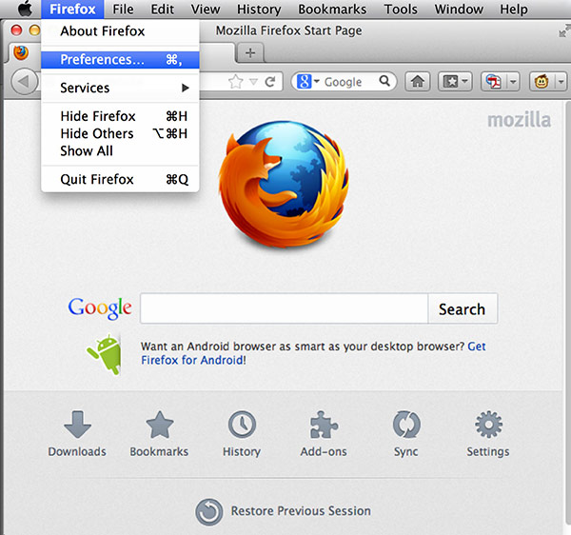Image resolution: width=571 pixels, height=535 pixels.
Task: Open URL history dropdown arrow
Action: click(253, 82)
